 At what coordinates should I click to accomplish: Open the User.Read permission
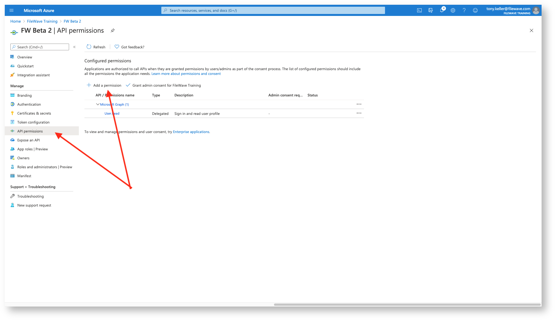[x=112, y=113]
